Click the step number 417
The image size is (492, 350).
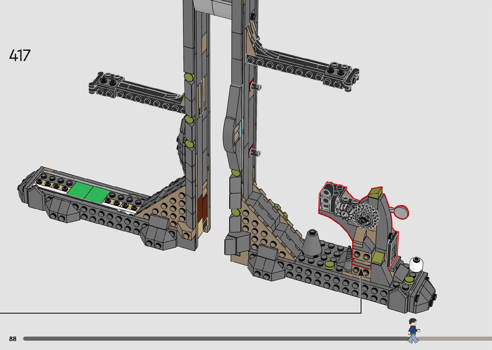click(x=20, y=56)
